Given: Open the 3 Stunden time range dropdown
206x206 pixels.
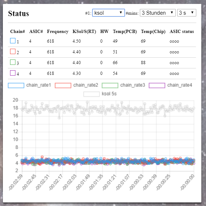Looking at the screenshot, I should tap(157, 13).
